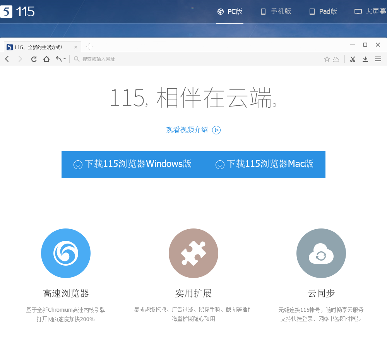Screen dimensions: 387x352
Task: Click the headline 115, 相伴在云端。
Action: [x=194, y=98]
